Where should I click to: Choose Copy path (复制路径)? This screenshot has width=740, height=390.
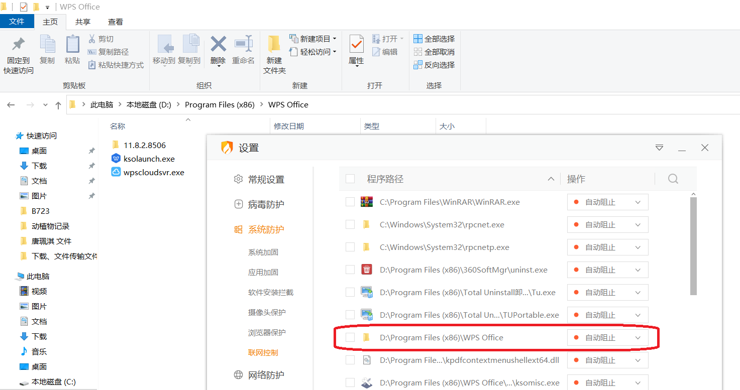click(108, 52)
